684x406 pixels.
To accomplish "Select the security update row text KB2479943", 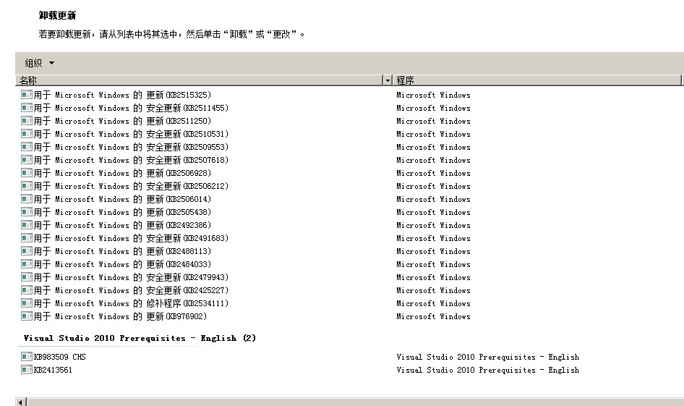I will point(132,278).
